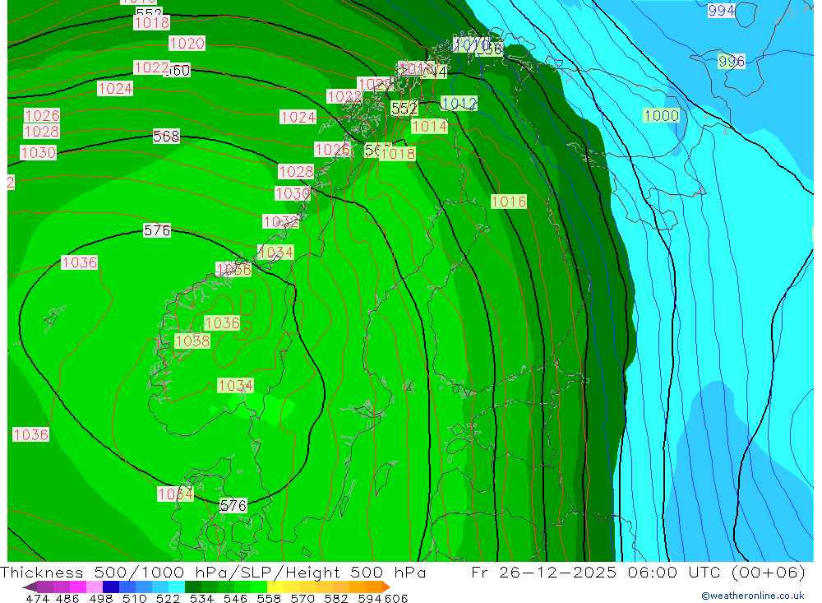Click the blue "1012" isobar label
822x603 pixels.
[x=459, y=104]
